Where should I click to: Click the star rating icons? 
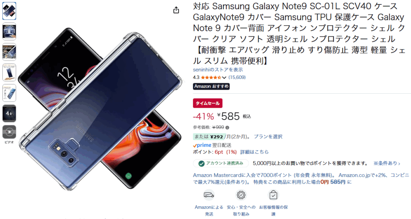coord(211,77)
